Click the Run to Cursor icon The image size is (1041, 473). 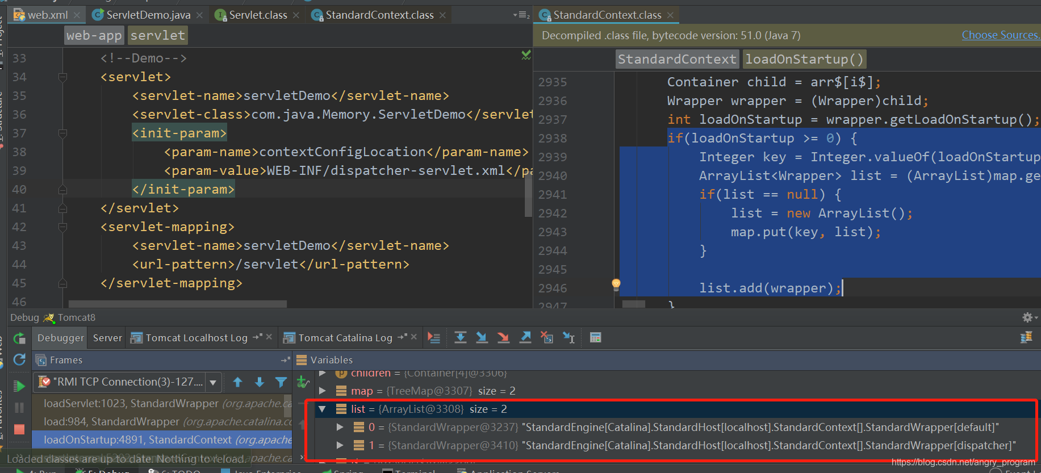pyautogui.click(x=568, y=338)
